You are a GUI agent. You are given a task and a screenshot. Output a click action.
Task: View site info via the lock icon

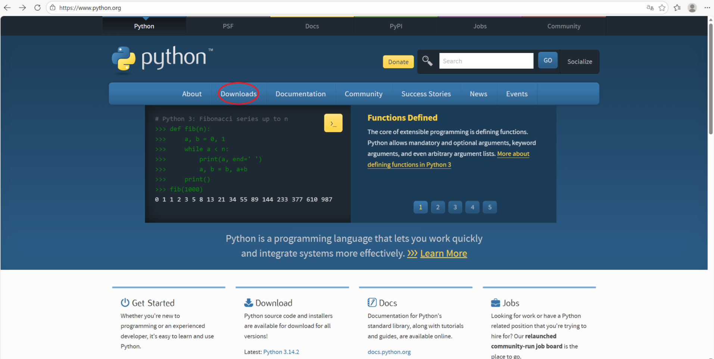53,7
